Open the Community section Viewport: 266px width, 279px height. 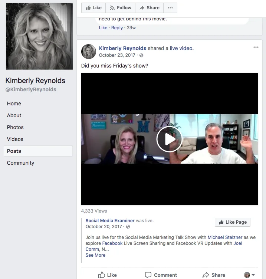click(x=20, y=163)
